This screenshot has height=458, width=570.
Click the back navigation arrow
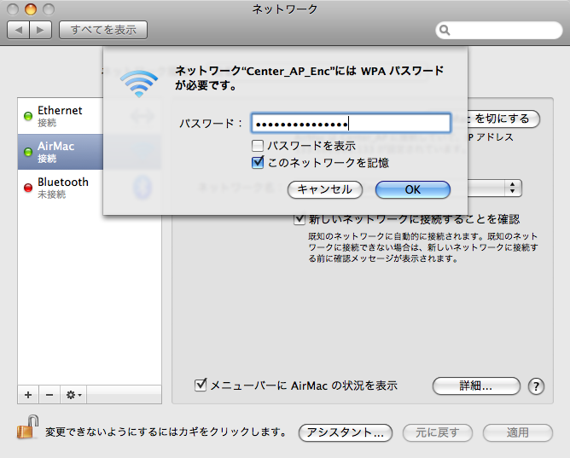tap(18, 30)
